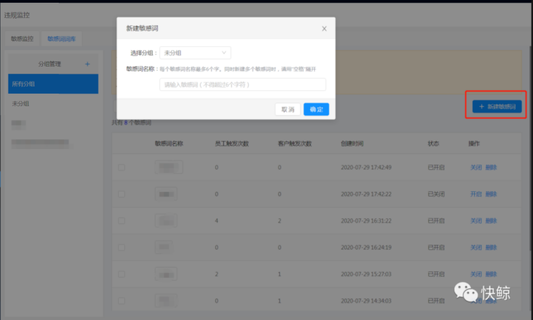The image size is (533, 320).
Task: Click the 敏感词 name input field
Action: click(x=242, y=85)
